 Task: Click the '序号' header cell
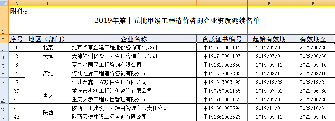point(17,39)
